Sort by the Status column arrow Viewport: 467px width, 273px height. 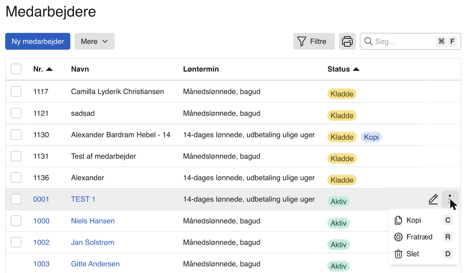(356, 69)
